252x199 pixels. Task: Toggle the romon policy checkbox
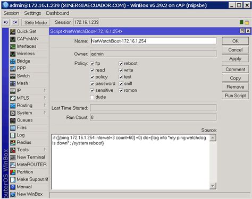pos(121,90)
